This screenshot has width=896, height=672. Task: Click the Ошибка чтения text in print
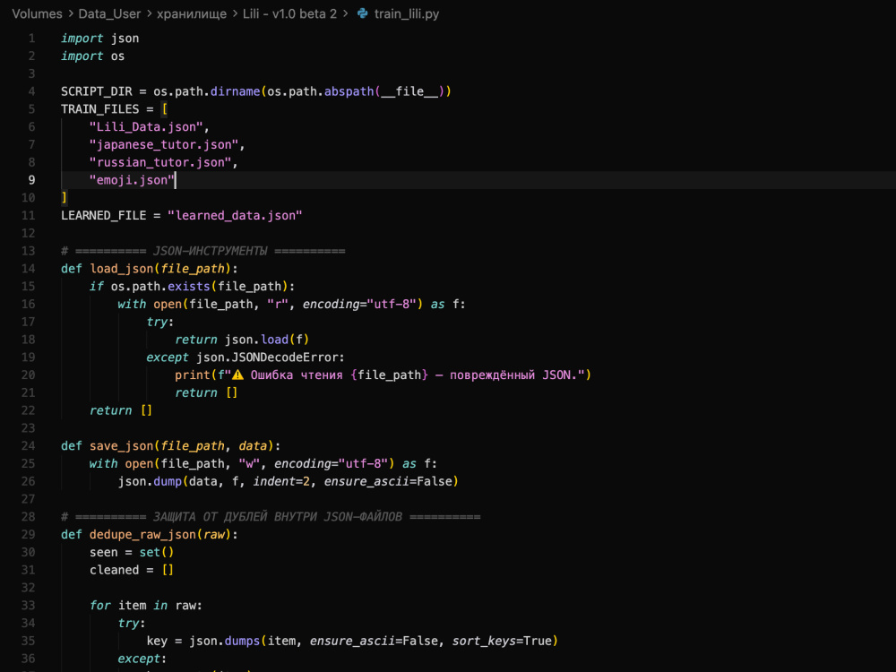pyautogui.click(x=297, y=375)
